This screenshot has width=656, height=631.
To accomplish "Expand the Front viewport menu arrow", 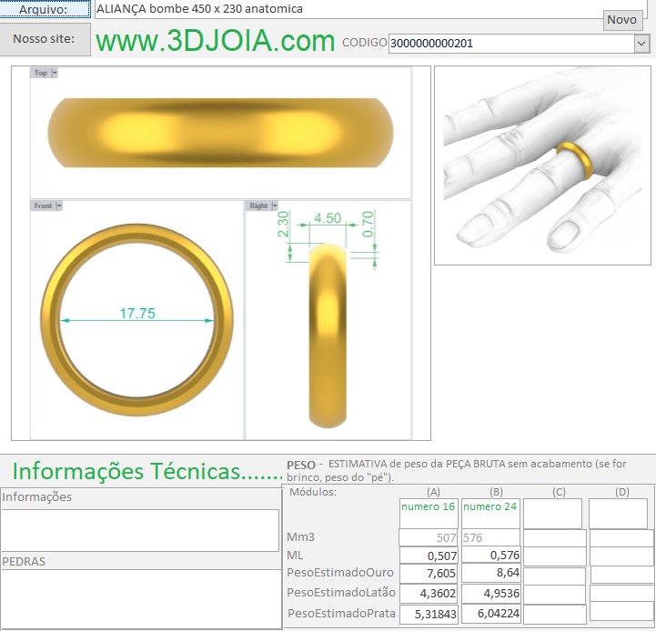I will (x=59, y=206).
